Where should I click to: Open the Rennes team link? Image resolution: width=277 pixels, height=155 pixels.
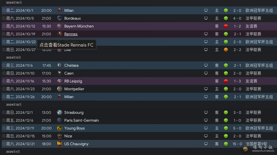point(71,34)
